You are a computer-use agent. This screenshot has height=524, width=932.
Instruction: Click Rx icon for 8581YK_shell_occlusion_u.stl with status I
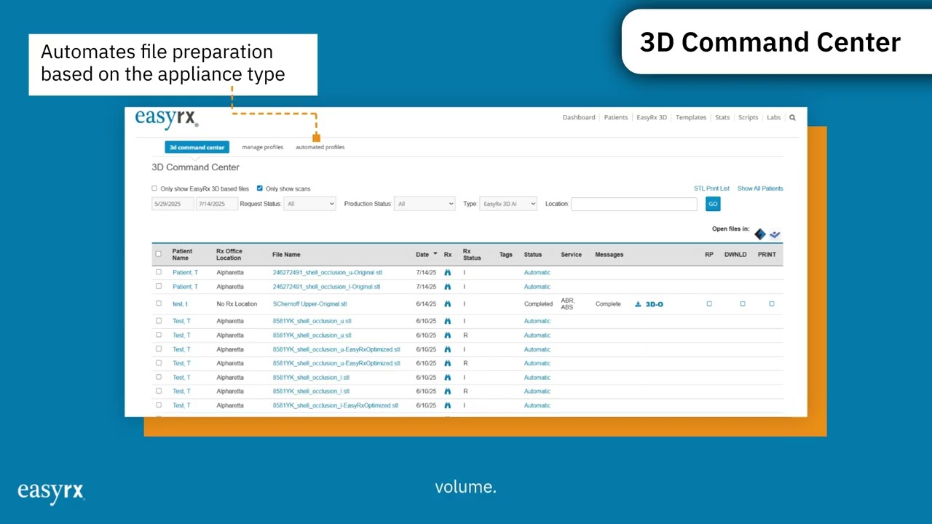[x=448, y=321]
